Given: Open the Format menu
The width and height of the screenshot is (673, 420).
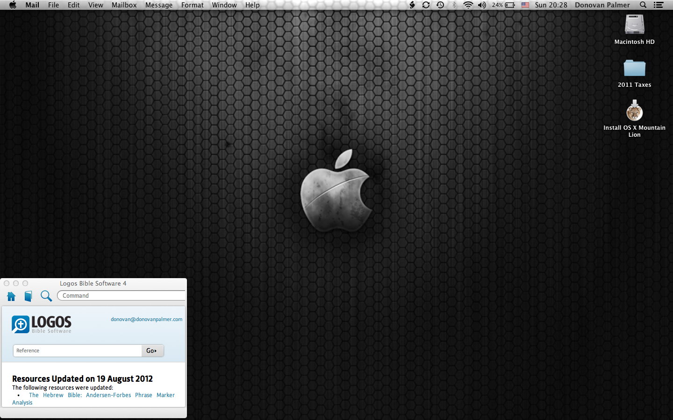Looking at the screenshot, I should pyautogui.click(x=192, y=5).
